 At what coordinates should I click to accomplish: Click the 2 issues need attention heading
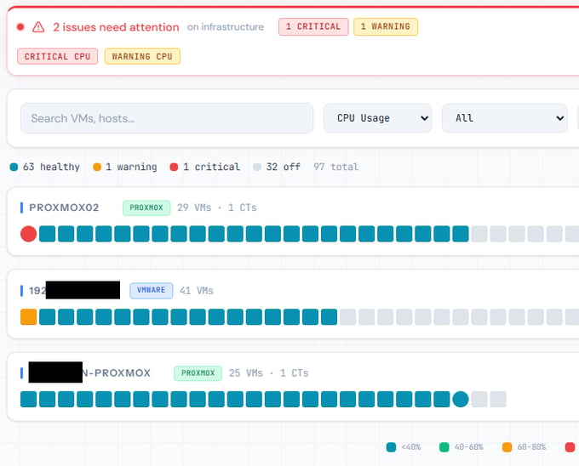click(116, 27)
